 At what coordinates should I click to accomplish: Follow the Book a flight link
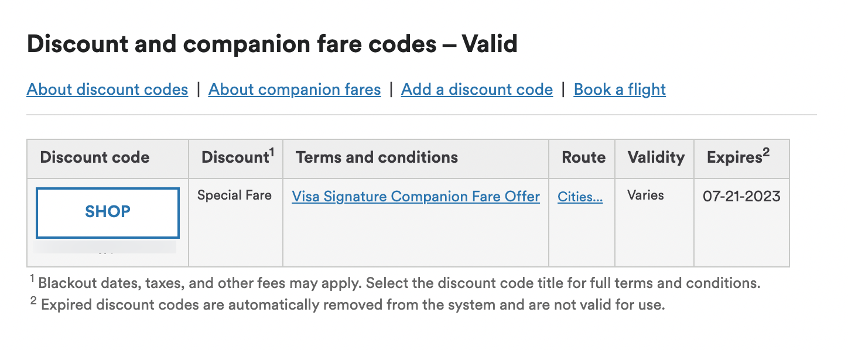620,90
